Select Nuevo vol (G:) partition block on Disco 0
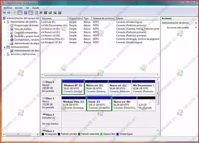This screenshot has height=143, width=199. pyautogui.click(x=120, y=87)
